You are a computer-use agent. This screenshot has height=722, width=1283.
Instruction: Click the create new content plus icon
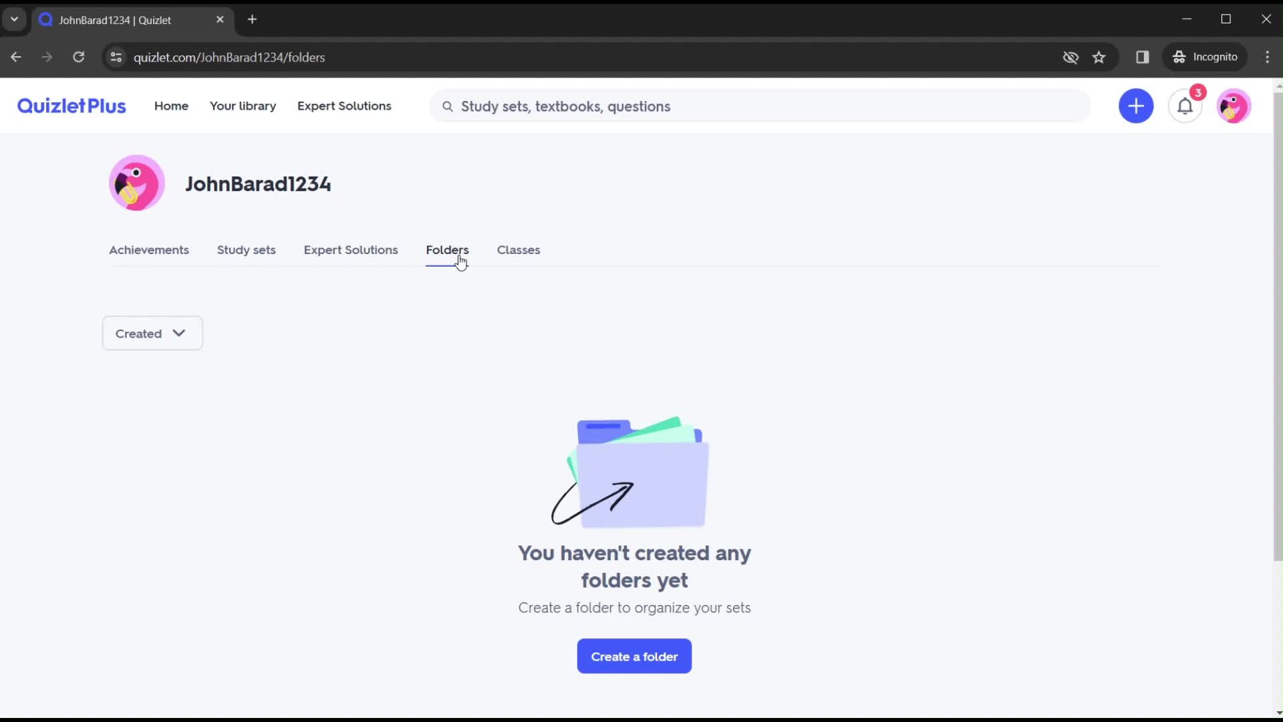(1137, 106)
